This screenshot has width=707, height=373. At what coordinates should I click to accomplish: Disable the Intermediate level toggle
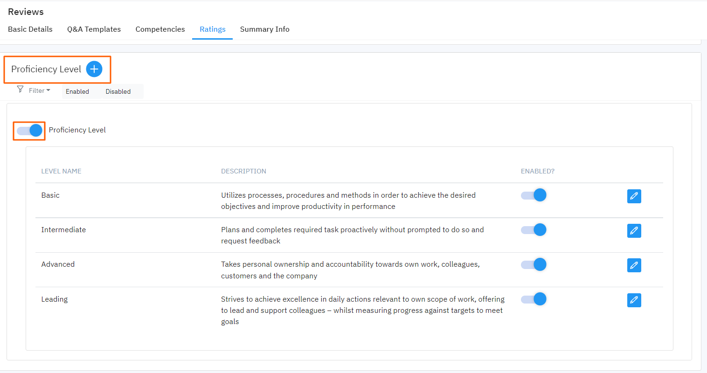click(x=534, y=230)
